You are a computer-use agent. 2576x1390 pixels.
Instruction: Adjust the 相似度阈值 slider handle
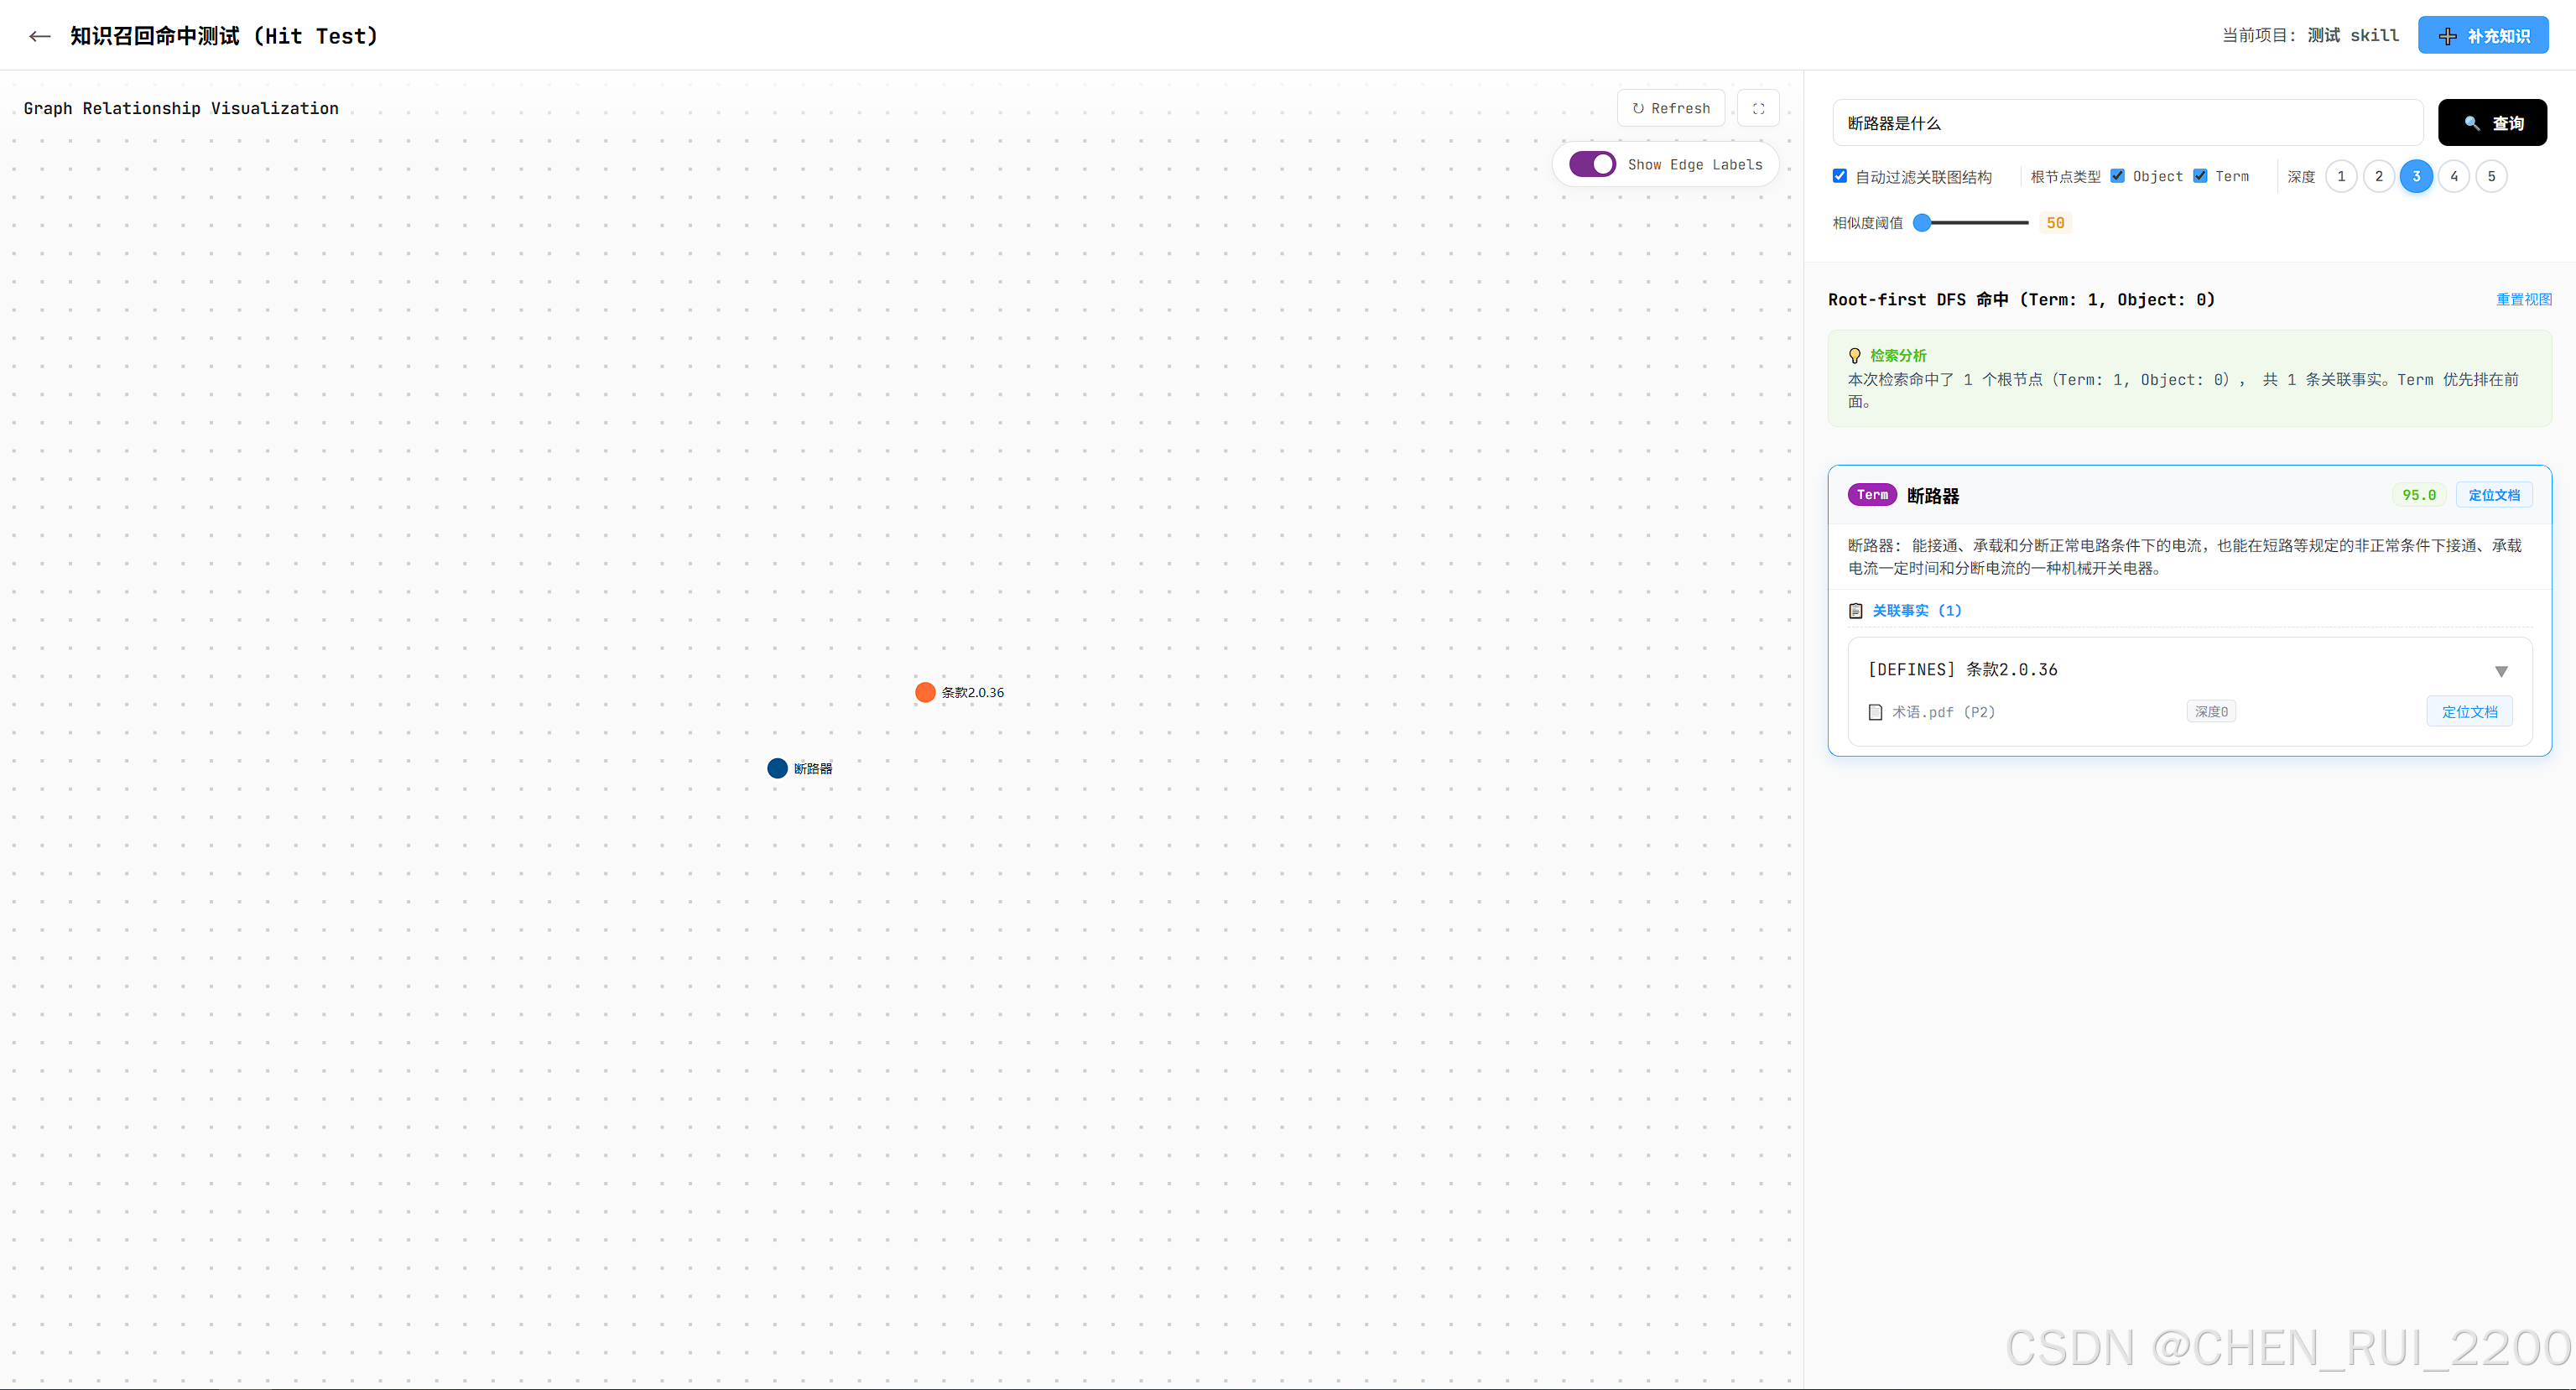[1922, 223]
